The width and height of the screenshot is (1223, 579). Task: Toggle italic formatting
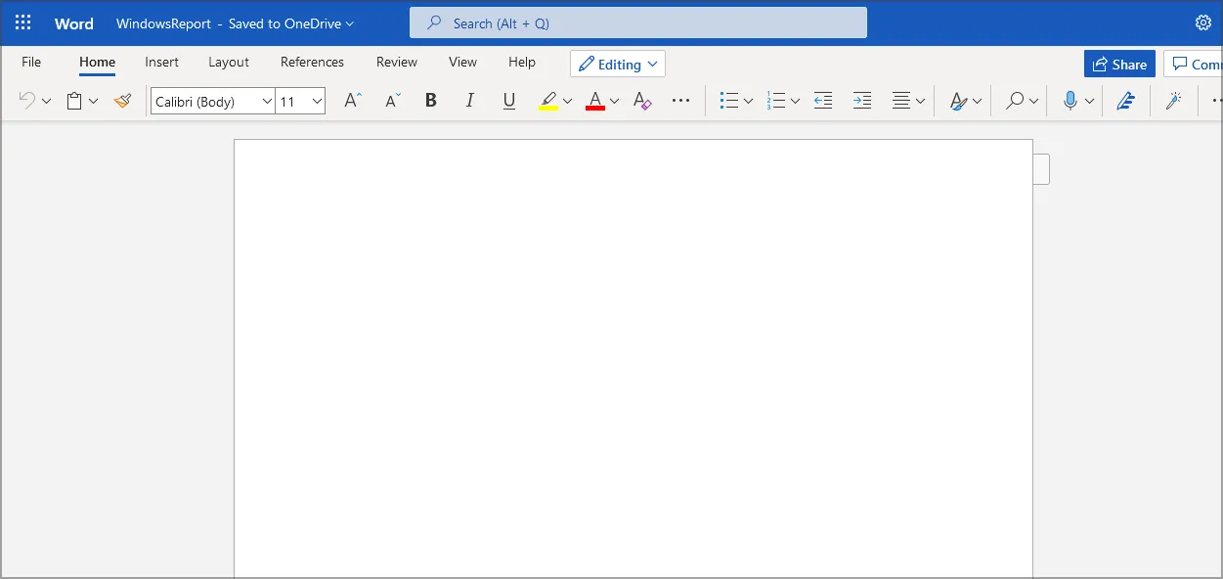point(469,101)
